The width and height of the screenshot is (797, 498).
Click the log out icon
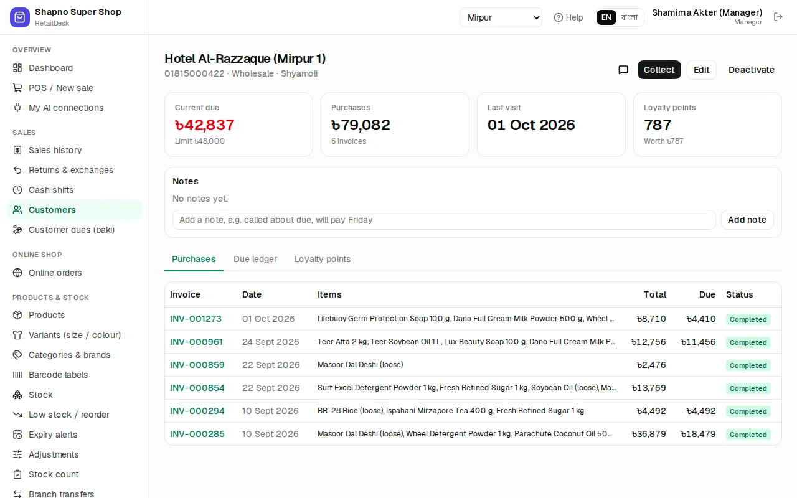[778, 17]
